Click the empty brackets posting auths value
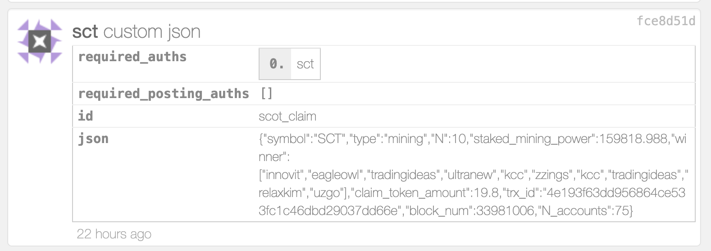The width and height of the screenshot is (711, 251). [x=267, y=94]
